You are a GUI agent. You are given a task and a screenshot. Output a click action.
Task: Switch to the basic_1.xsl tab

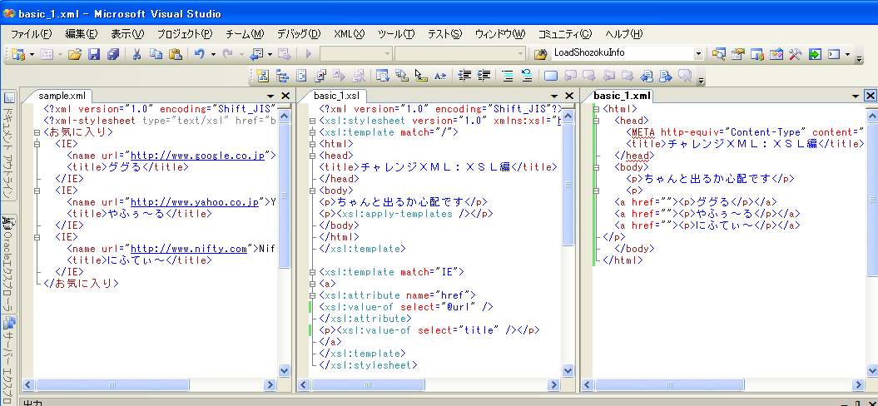336,96
